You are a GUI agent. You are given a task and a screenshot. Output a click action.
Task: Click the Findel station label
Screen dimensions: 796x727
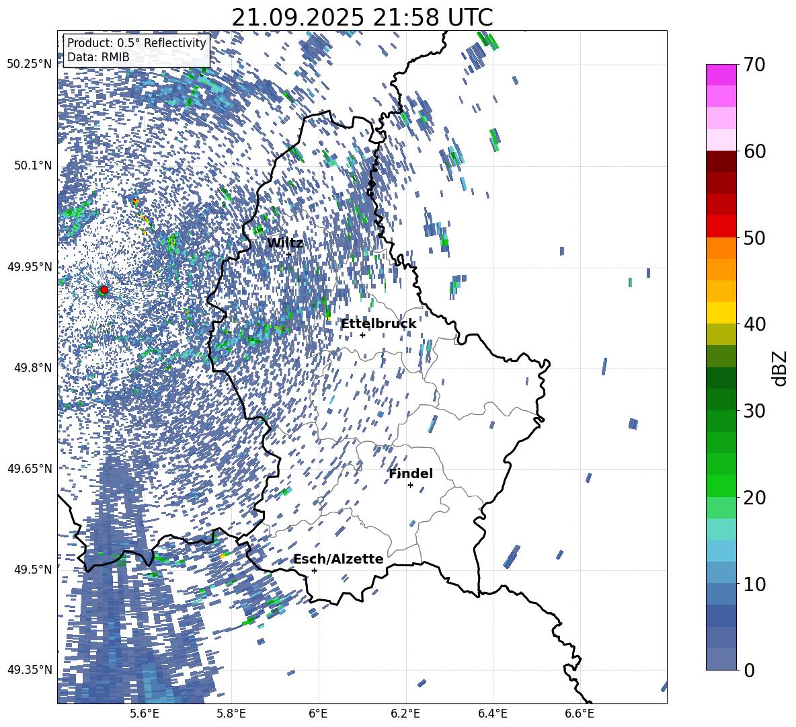pyautogui.click(x=411, y=473)
